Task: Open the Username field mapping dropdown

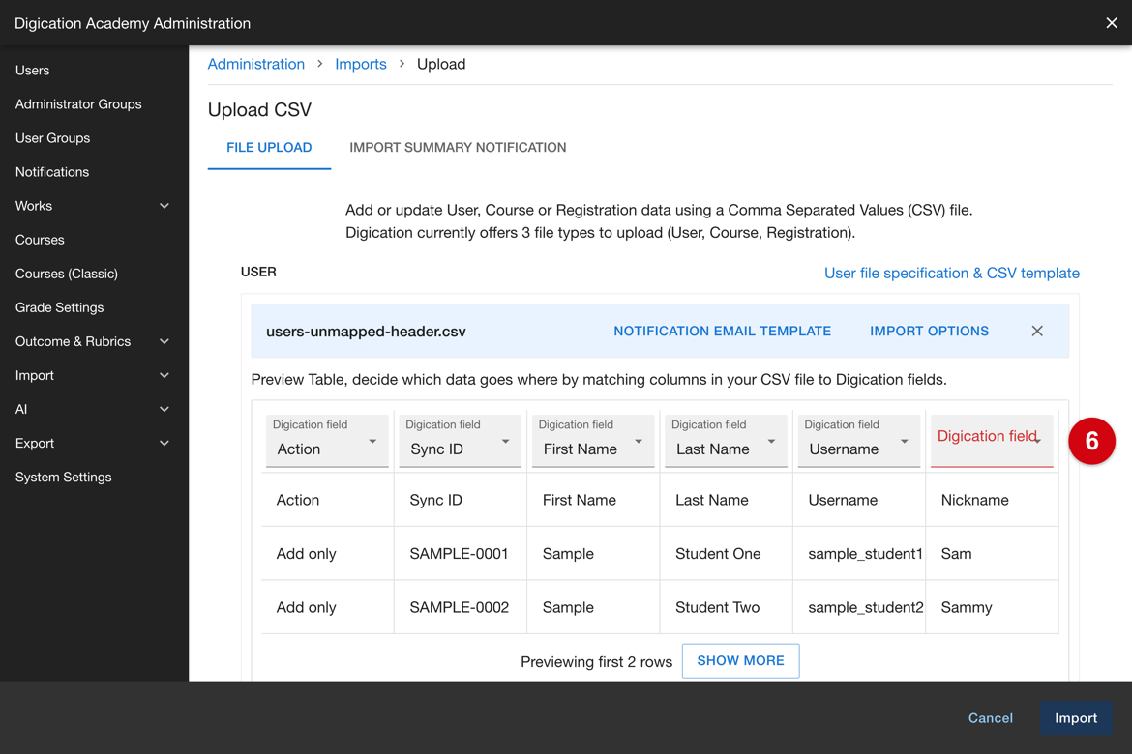Action: (858, 441)
